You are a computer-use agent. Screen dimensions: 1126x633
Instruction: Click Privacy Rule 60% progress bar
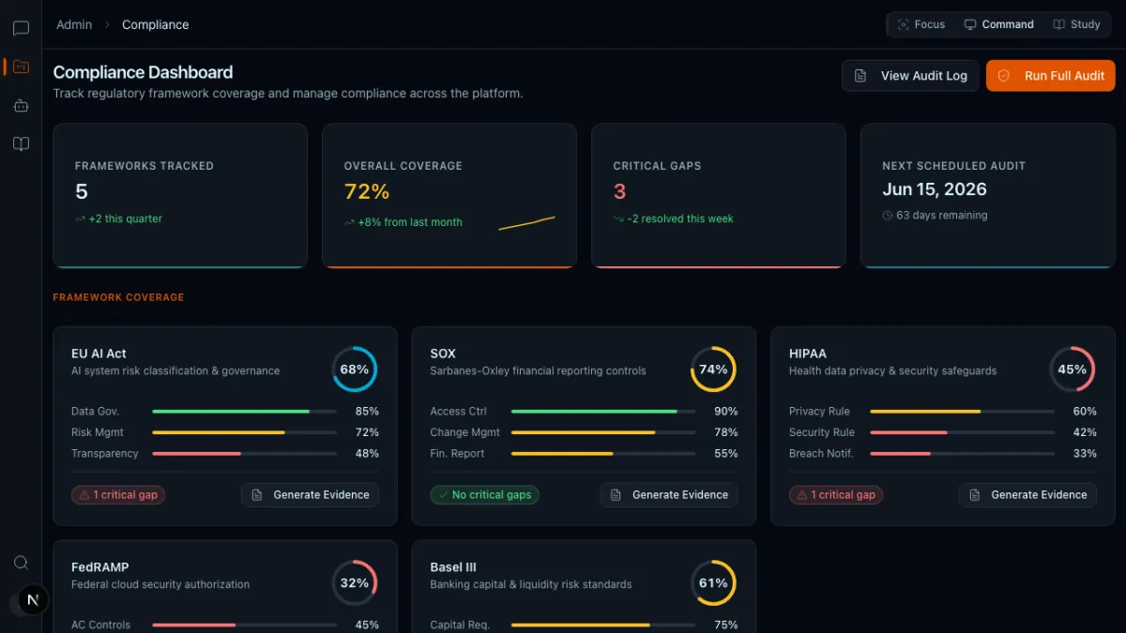pos(962,412)
